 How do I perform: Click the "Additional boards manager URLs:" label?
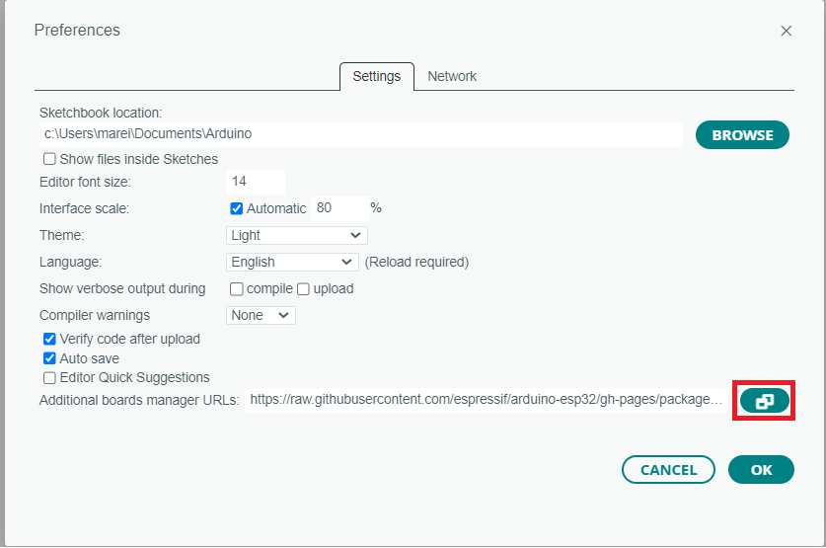(139, 401)
